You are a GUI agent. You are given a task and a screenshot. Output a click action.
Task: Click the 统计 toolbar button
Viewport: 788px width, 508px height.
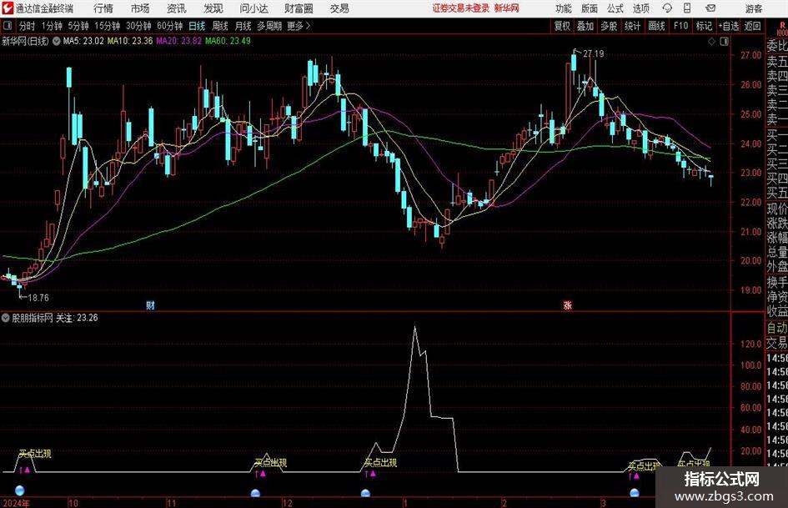tap(633, 26)
